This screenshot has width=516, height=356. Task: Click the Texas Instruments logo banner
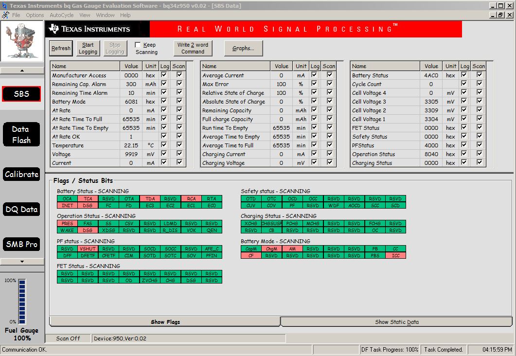pyautogui.click(x=97, y=29)
